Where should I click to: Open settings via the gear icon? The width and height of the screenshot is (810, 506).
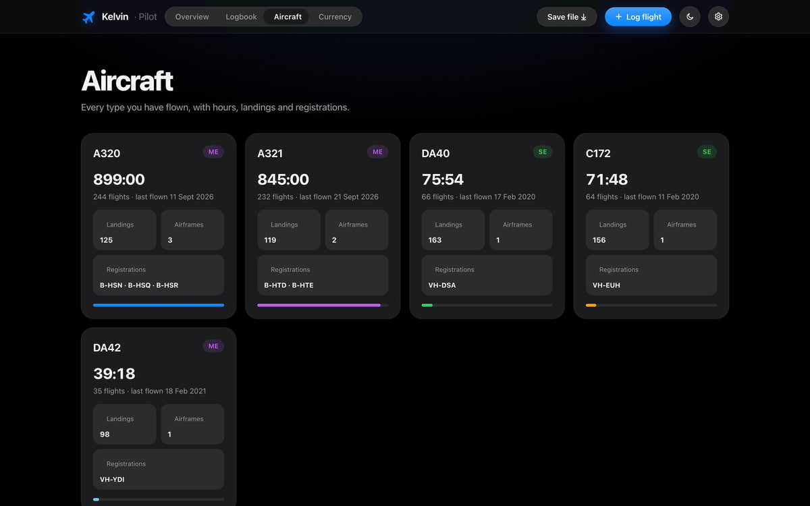pyautogui.click(x=718, y=17)
